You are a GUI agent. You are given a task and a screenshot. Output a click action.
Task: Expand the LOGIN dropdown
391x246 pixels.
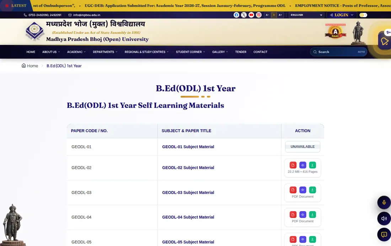tap(341, 15)
